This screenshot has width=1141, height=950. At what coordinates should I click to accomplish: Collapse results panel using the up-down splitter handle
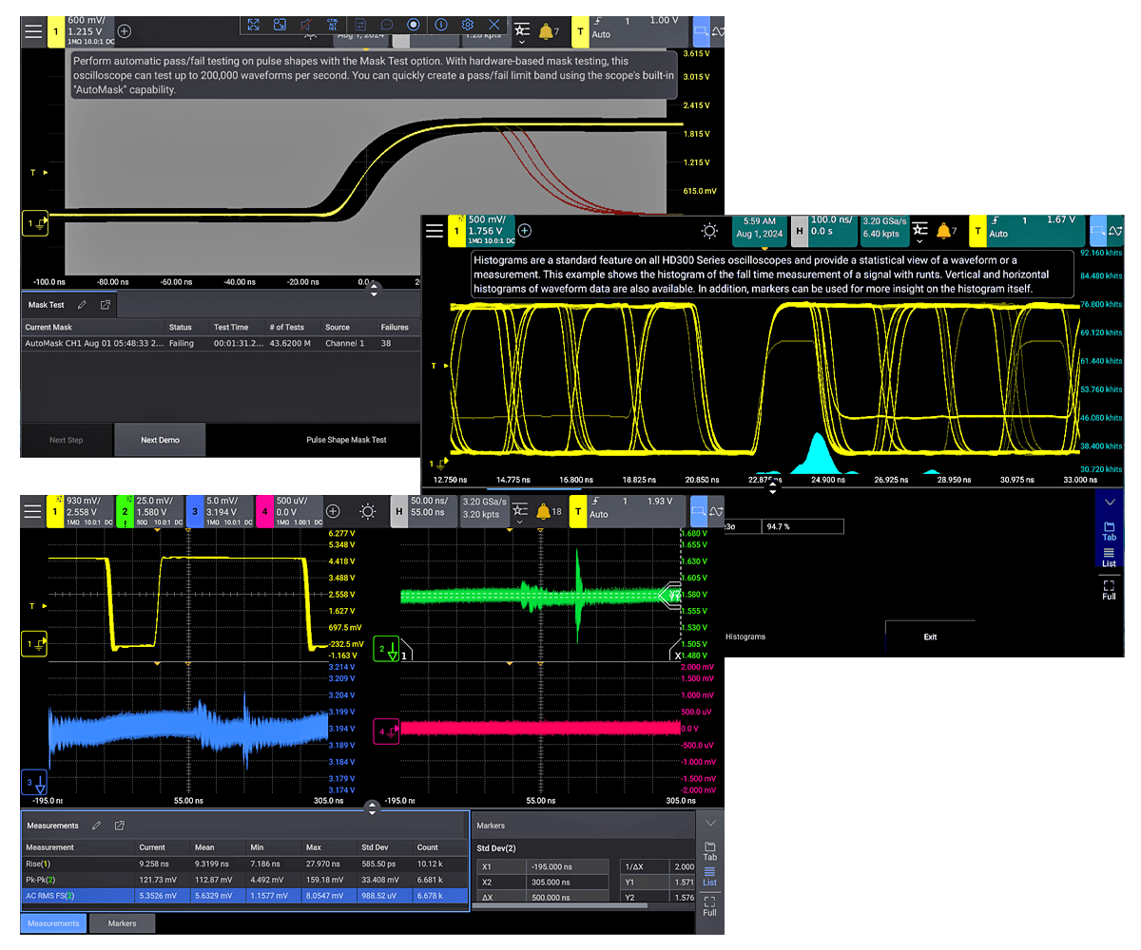(372, 808)
